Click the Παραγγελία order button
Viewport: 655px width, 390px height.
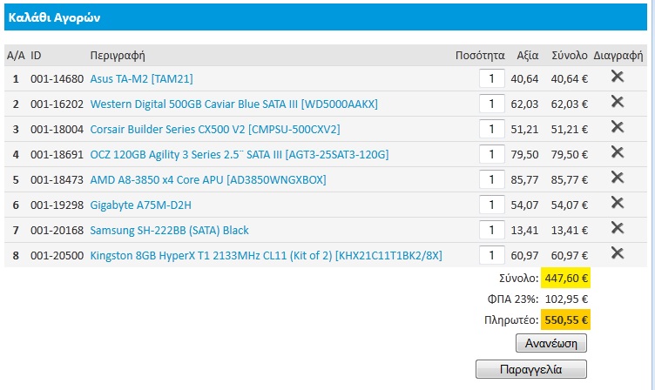click(x=531, y=369)
